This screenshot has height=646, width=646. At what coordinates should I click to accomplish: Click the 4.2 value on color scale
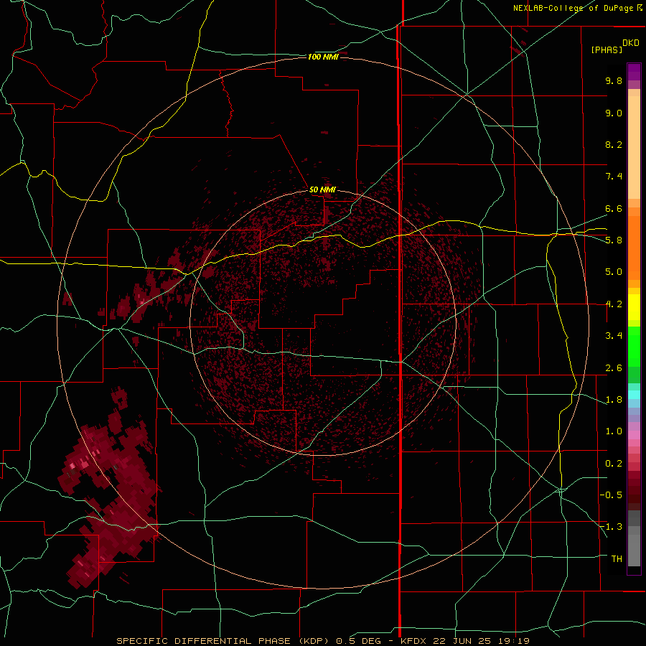(x=614, y=304)
